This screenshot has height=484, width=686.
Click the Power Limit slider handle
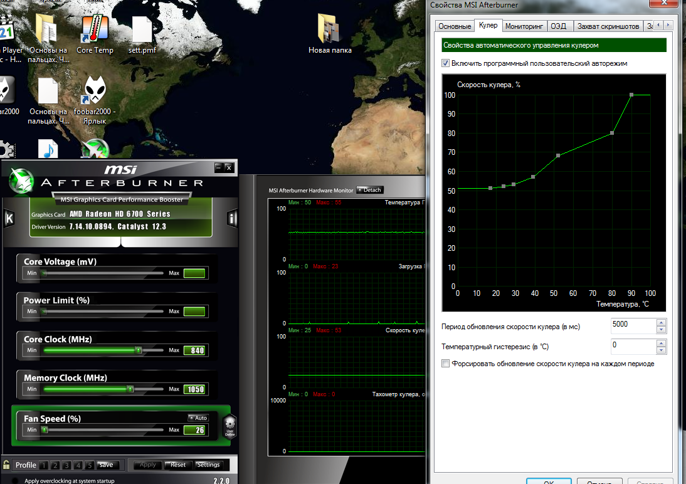point(44,311)
